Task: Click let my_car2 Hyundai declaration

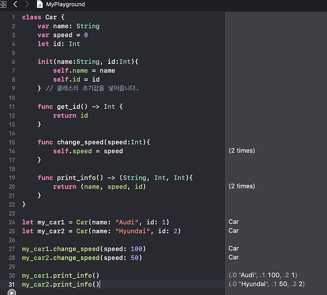Action: (101, 231)
